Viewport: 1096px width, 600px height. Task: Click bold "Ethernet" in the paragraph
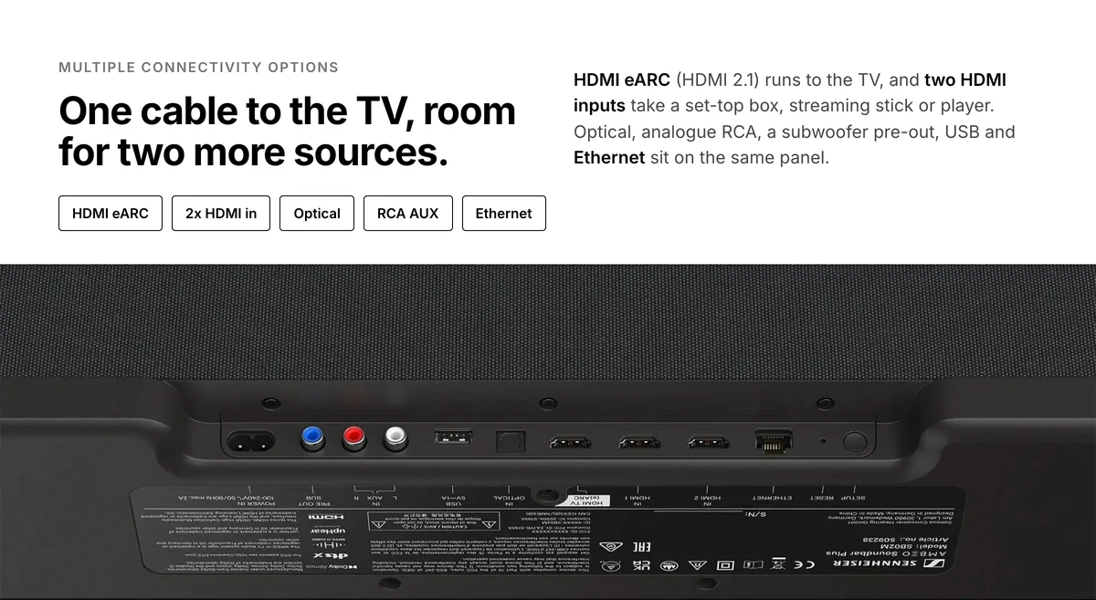tap(609, 158)
